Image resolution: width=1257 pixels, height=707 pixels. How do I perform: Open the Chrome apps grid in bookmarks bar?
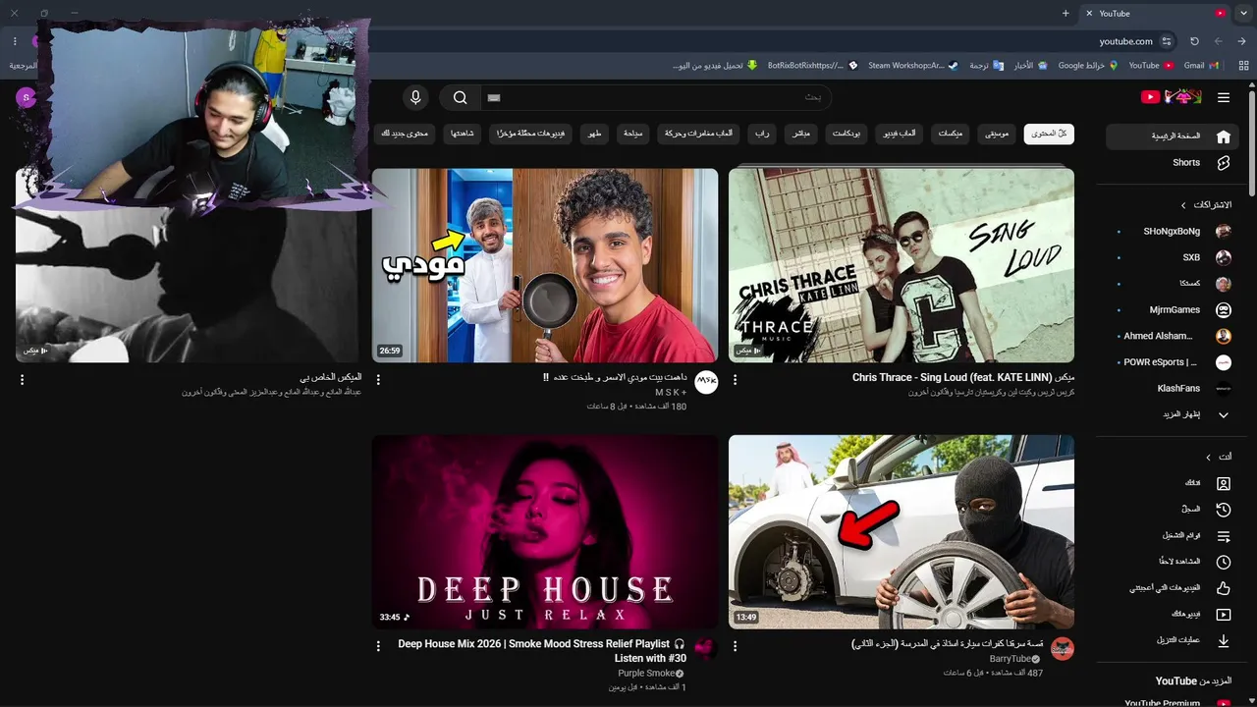tap(1244, 66)
